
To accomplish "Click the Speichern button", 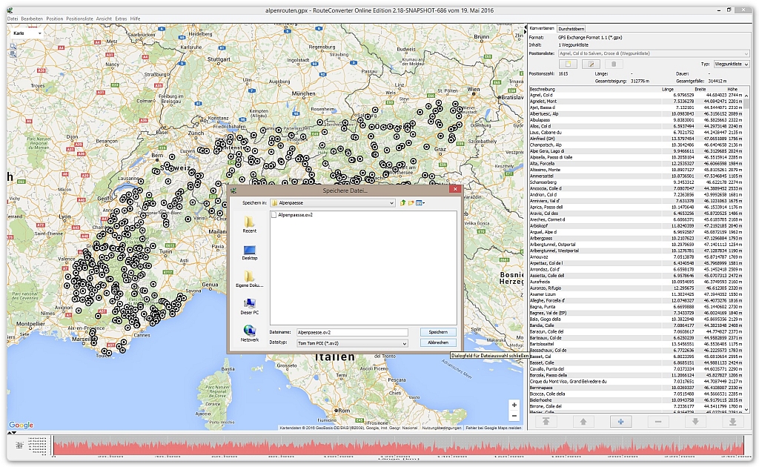I will pos(437,332).
